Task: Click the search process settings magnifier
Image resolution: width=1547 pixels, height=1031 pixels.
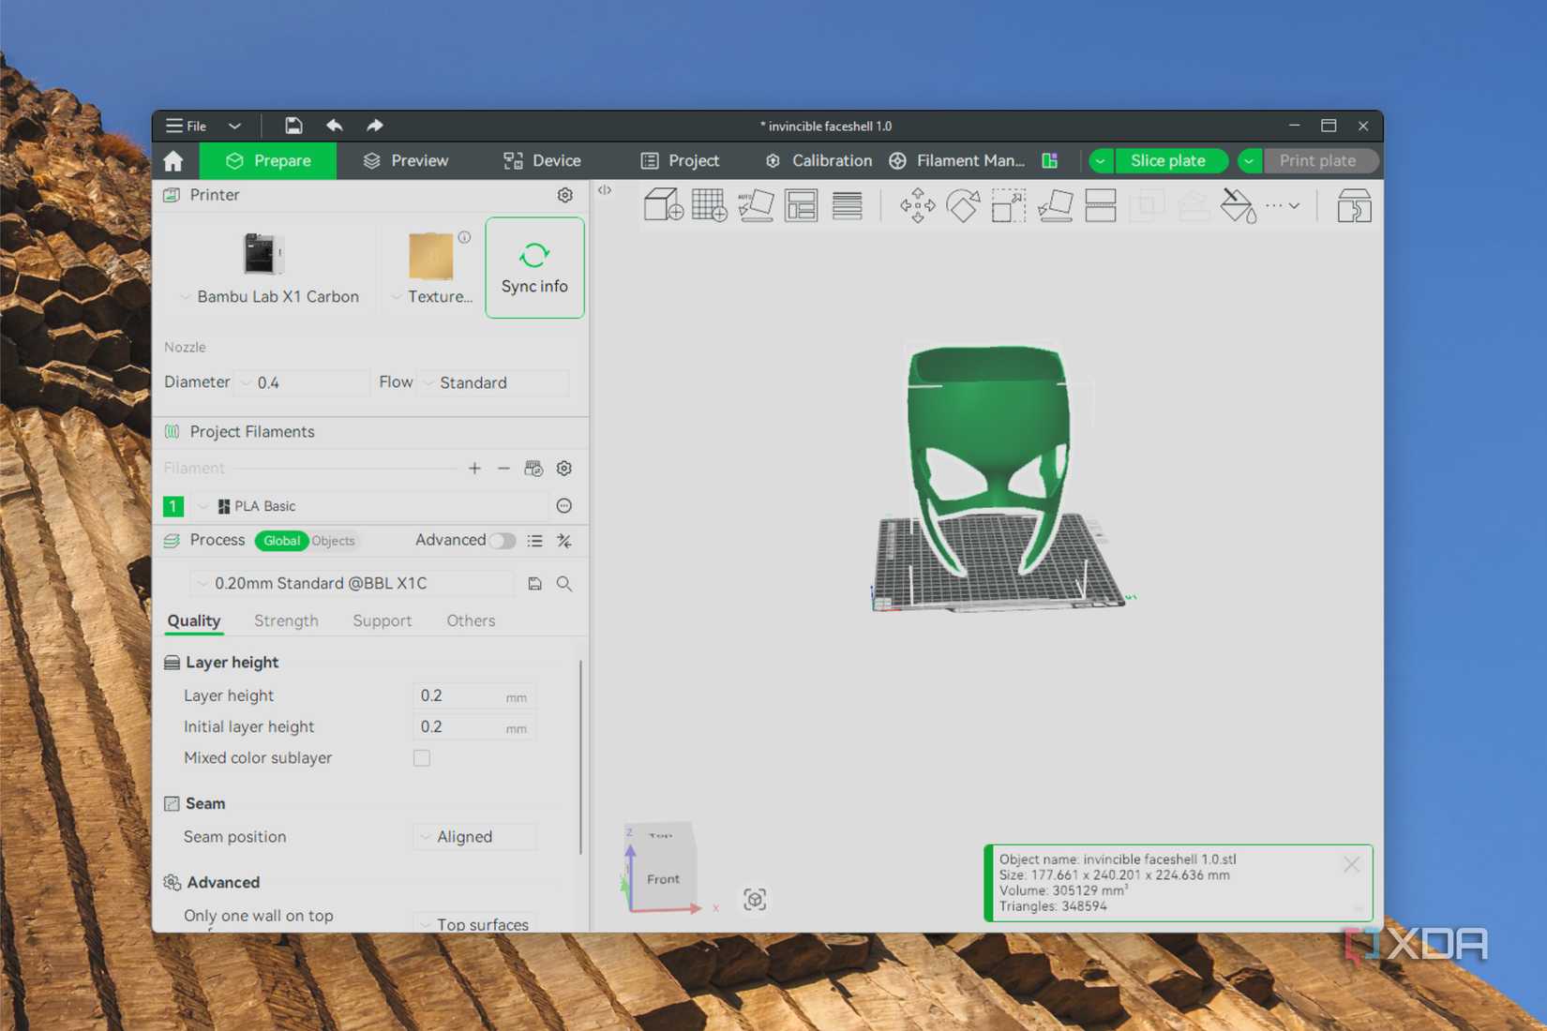Action: click(564, 583)
